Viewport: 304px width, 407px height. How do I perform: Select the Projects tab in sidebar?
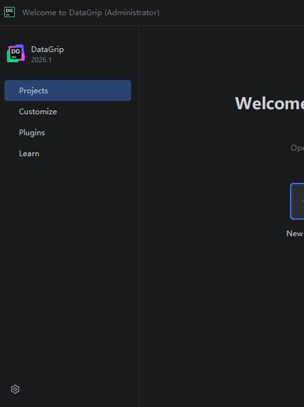click(x=68, y=90)
